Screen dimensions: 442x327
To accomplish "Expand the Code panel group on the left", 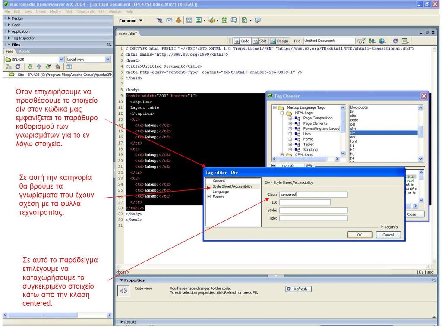I will 9,25.
